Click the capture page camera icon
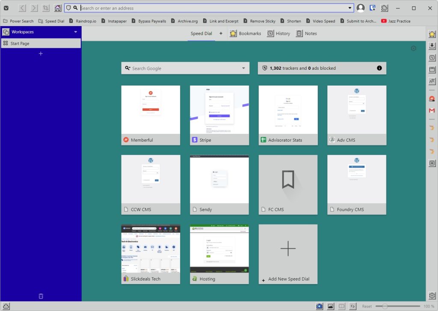This screenshot has height=311, width=438. [x=319, y=306]
